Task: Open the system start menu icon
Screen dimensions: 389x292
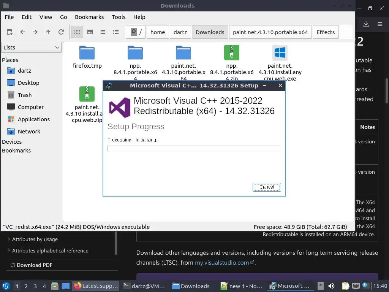Action: click(6, 286)
